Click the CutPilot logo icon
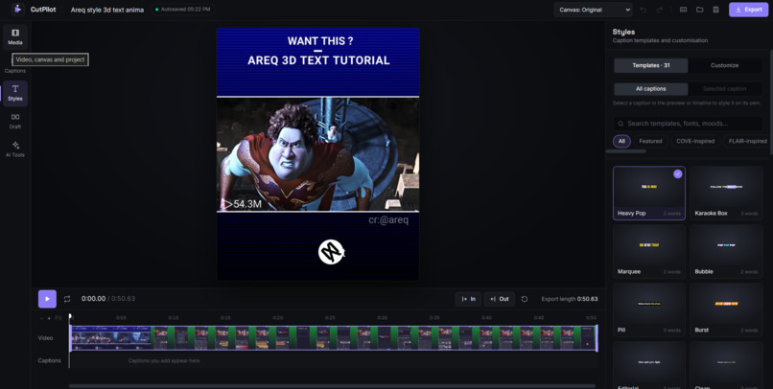Image resolution: width=773 pixels, height=389 pixels. (18, 10)
